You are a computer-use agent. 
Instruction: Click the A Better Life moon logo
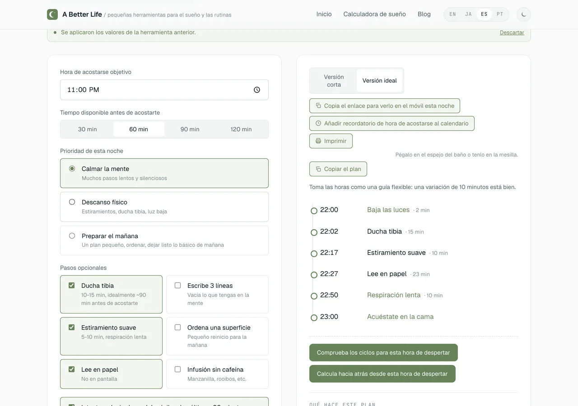52,14
